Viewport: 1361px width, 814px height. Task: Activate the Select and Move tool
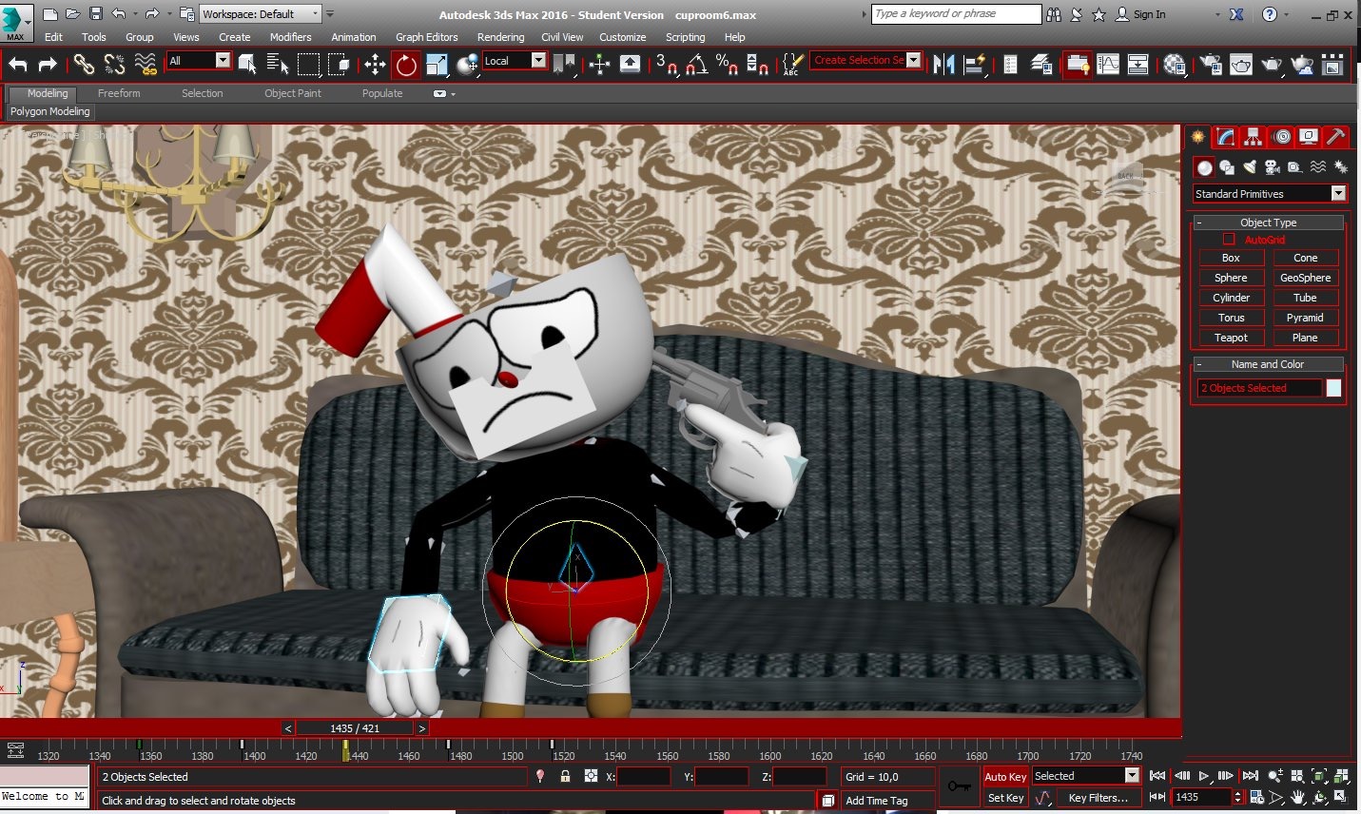[375, 64]
